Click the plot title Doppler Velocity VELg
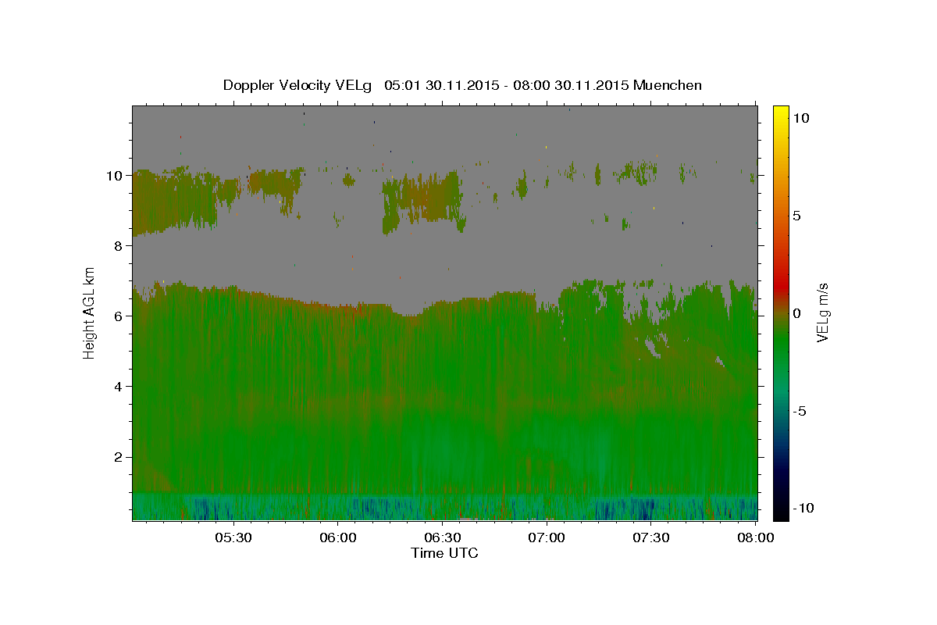Image resolution: width=937 pixels, height=625 pixels. pyautogui.click(x=297, y=85)
